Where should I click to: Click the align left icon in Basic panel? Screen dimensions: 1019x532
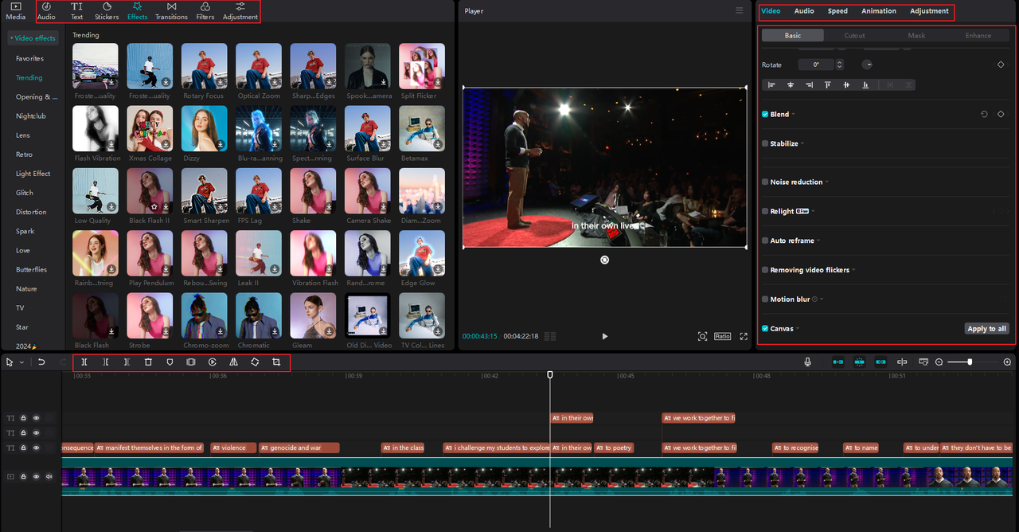tap(772, 84)
